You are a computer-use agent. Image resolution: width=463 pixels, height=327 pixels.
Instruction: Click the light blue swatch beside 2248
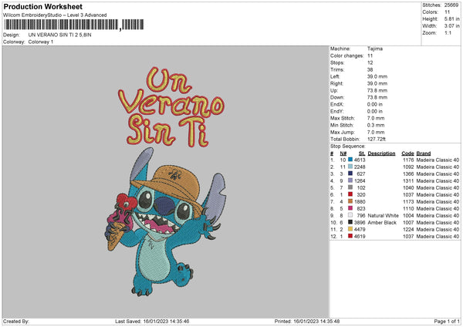(350, 167)
